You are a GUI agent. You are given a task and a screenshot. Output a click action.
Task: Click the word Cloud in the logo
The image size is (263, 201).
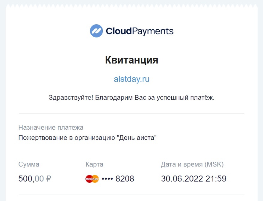point(119,31)
